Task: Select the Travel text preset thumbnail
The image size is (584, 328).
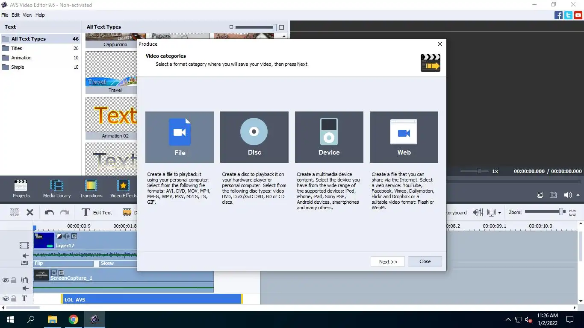Action: [x=112, y=72]
